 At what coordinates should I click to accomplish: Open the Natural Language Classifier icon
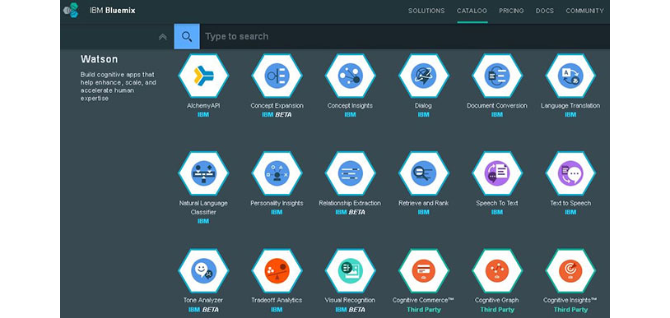tap(203, 173)
